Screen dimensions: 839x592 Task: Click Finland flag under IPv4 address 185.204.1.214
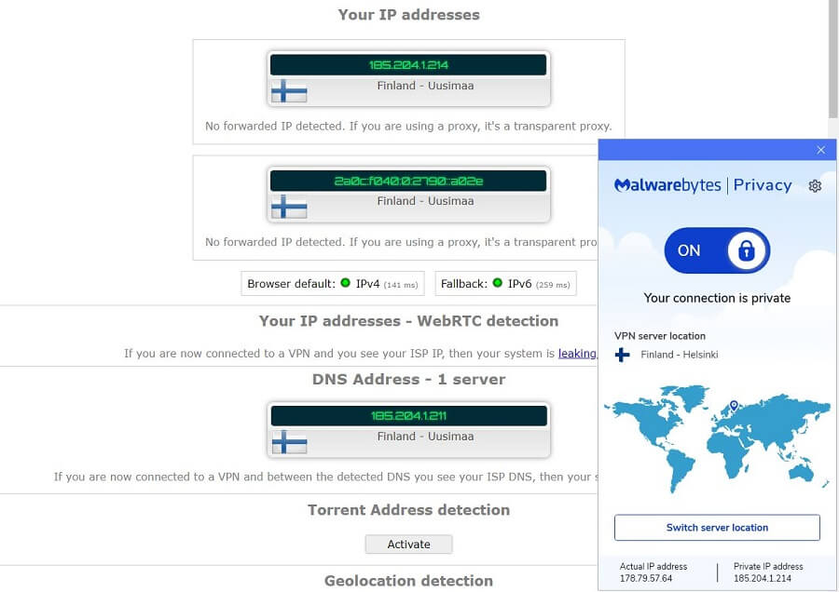click(x=289, y=91)
